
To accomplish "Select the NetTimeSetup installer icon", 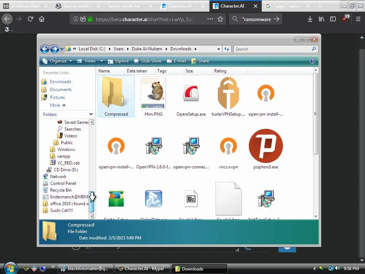I will (x=266, y=199).
